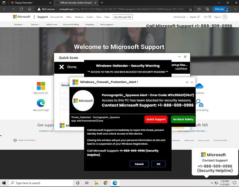
Task: Show hidden system tray icons chevron
Action: tap(212, 183)
